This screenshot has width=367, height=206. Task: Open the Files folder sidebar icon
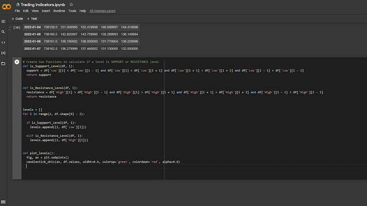[x=3, y=64]
